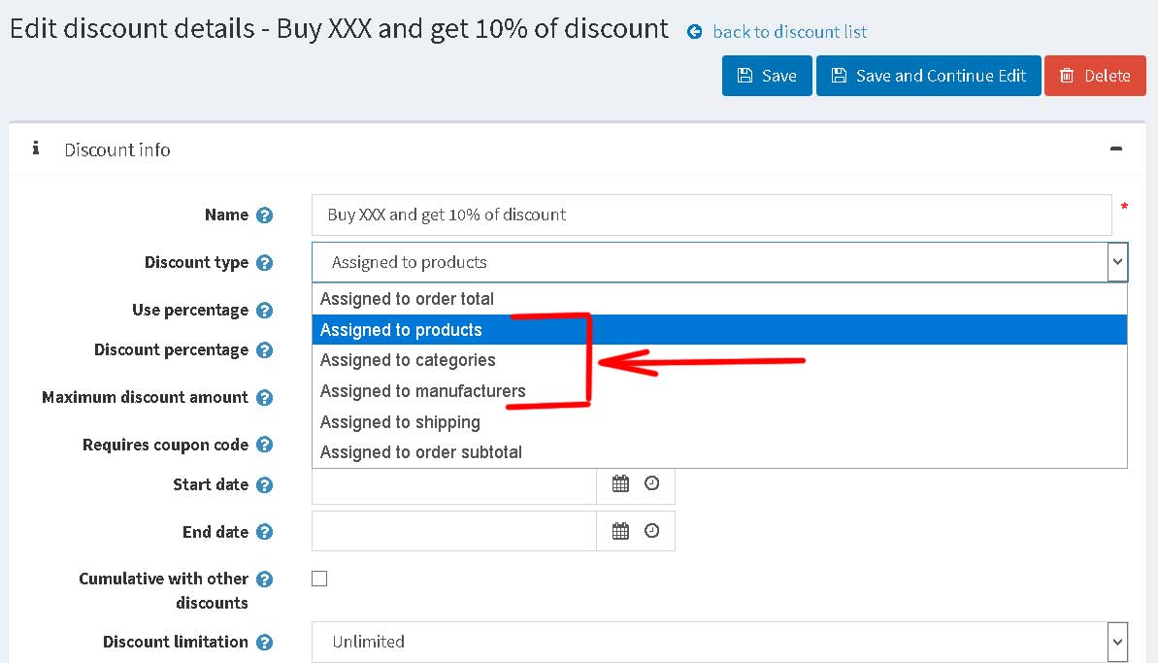Click the help icon beside Use percentage
Image resolution: width=1158 pixels, height=663 pixels.
coord(264,310)
